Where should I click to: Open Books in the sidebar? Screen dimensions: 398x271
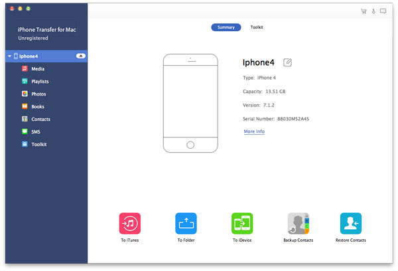[38, 106]
